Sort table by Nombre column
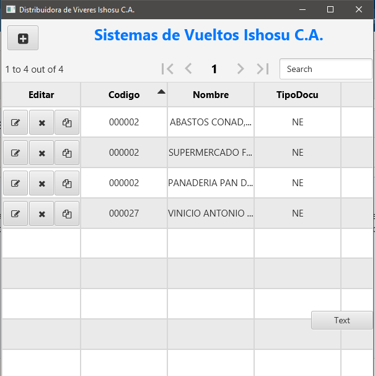Viewport: 375px width, 376px height. 211,95
